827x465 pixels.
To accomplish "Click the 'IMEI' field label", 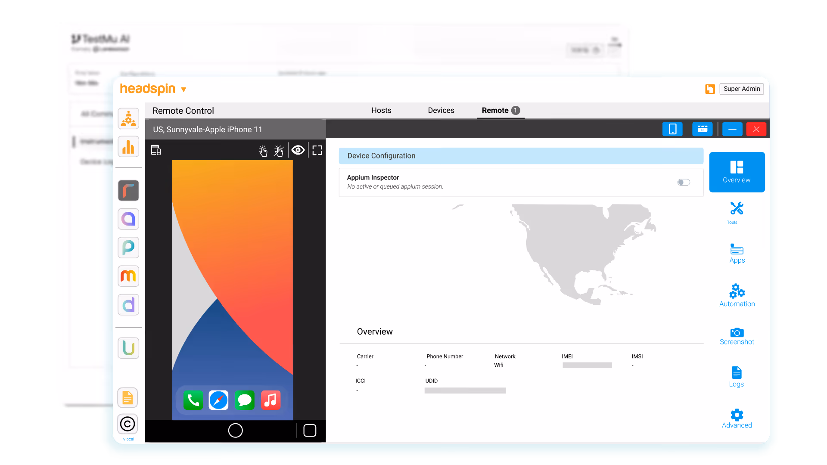I will [567, 356].
